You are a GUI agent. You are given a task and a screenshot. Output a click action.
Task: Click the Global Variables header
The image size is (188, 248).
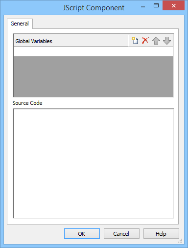(71, 41)
